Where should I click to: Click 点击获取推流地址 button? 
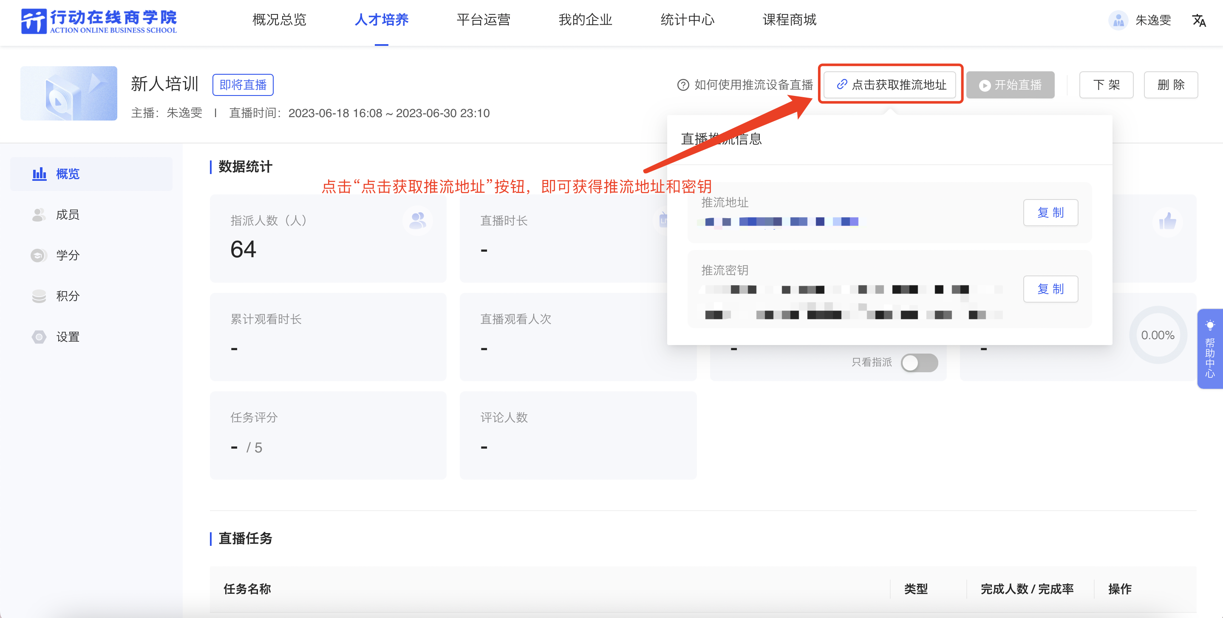pos(890,85)
